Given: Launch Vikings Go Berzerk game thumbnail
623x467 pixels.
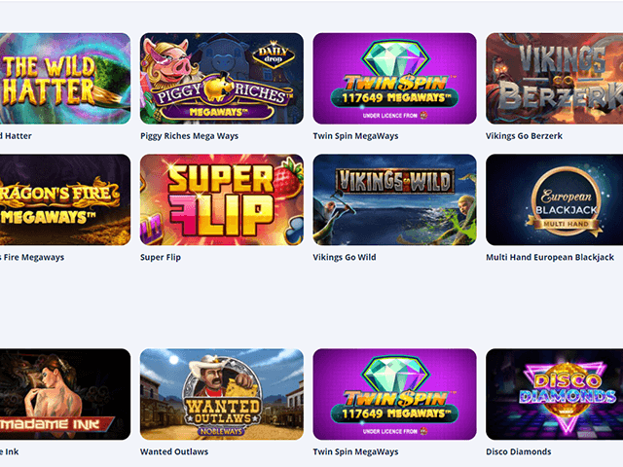Looking at the screenshot, I should coord(554,78).
